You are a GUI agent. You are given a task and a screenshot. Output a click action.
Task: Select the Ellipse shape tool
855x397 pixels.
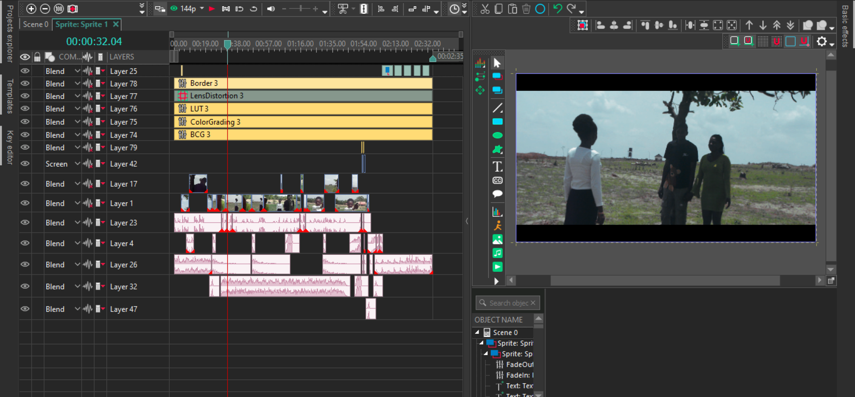click(x=497, y=135)
